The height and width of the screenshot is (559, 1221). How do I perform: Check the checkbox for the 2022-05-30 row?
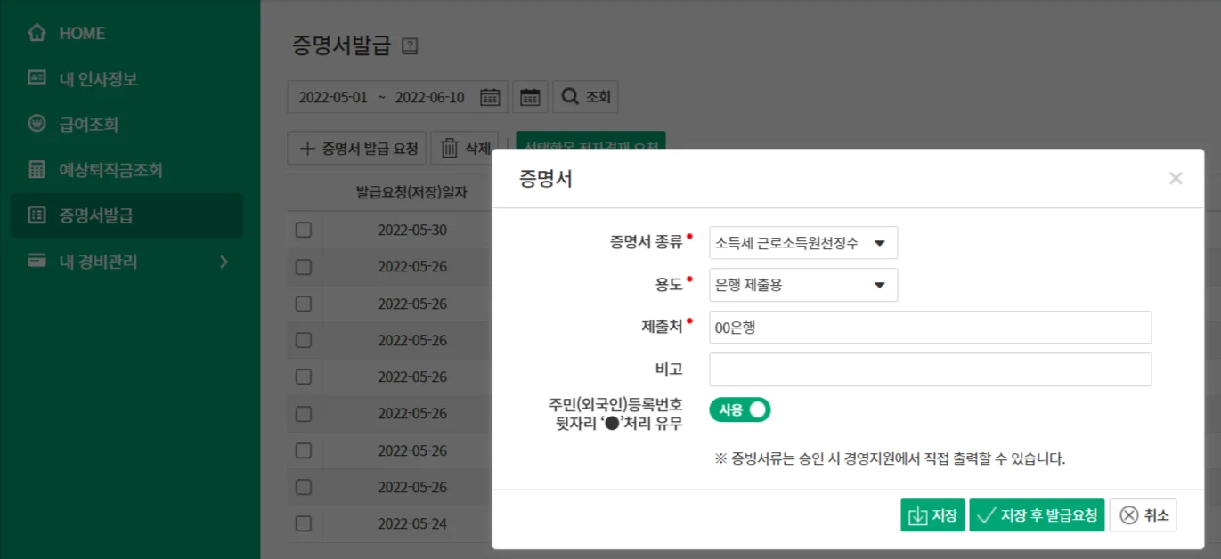coord(304,230)
